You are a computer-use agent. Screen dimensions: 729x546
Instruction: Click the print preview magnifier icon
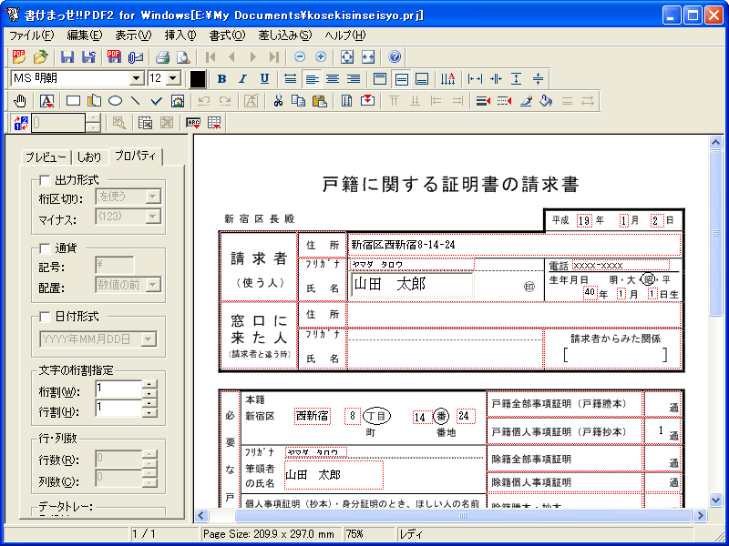coord(184,56)
